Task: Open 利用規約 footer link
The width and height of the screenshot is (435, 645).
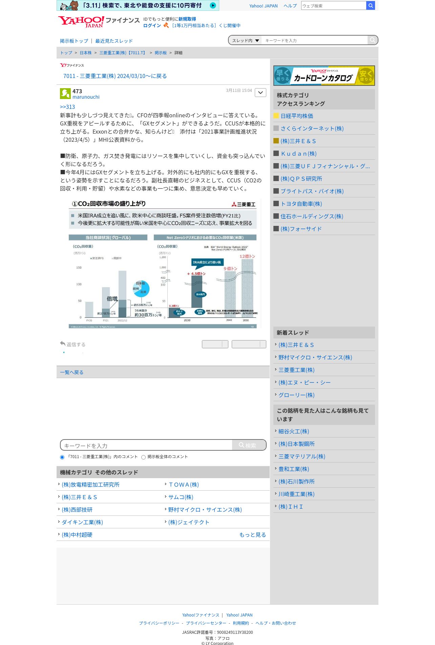Action: (x=241, y=623)
